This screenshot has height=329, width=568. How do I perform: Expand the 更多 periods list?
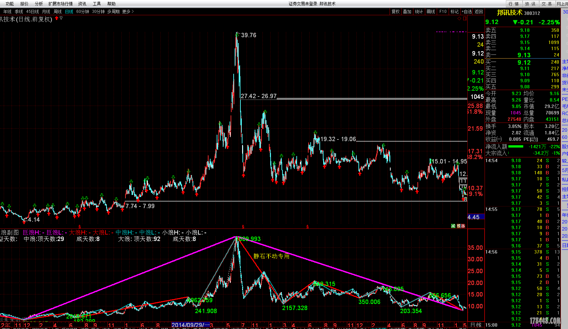(128, 12)
